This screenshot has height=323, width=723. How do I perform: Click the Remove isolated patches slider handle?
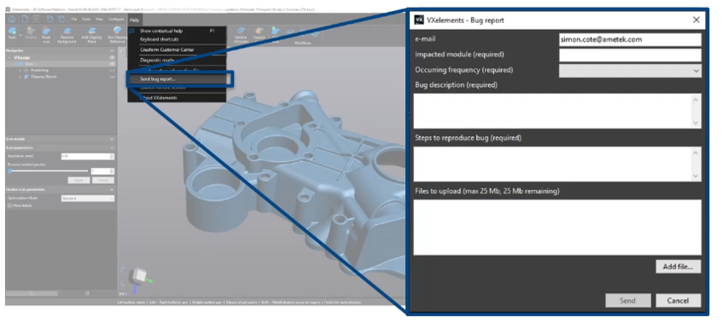[9, 170]
